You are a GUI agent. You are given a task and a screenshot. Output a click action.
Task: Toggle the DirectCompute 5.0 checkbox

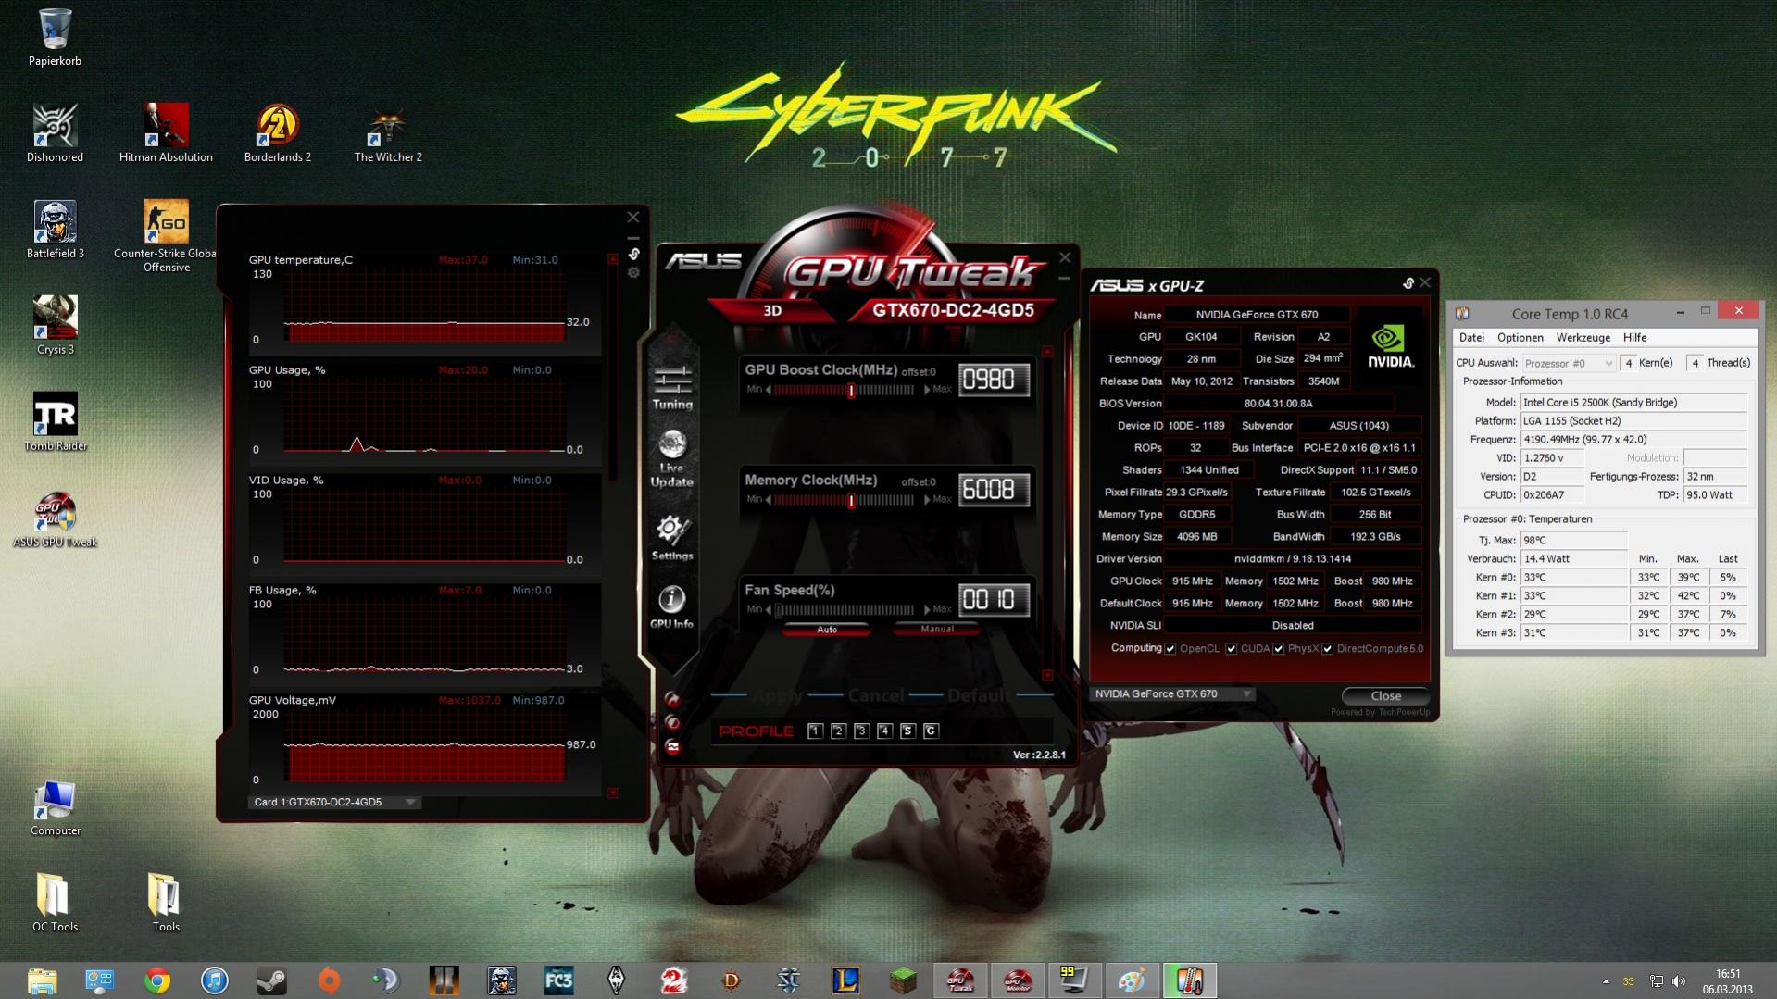point(1328,649)
